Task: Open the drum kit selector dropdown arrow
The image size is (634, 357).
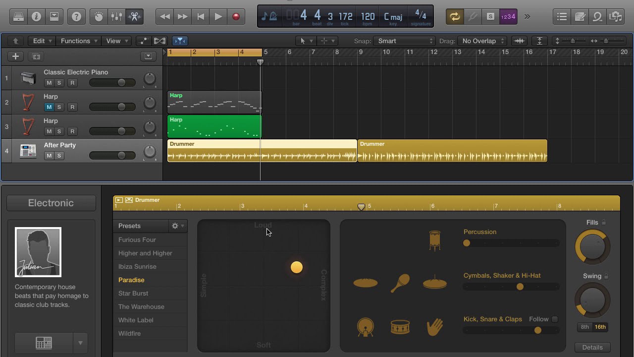Action: click(x=80, y=343)
